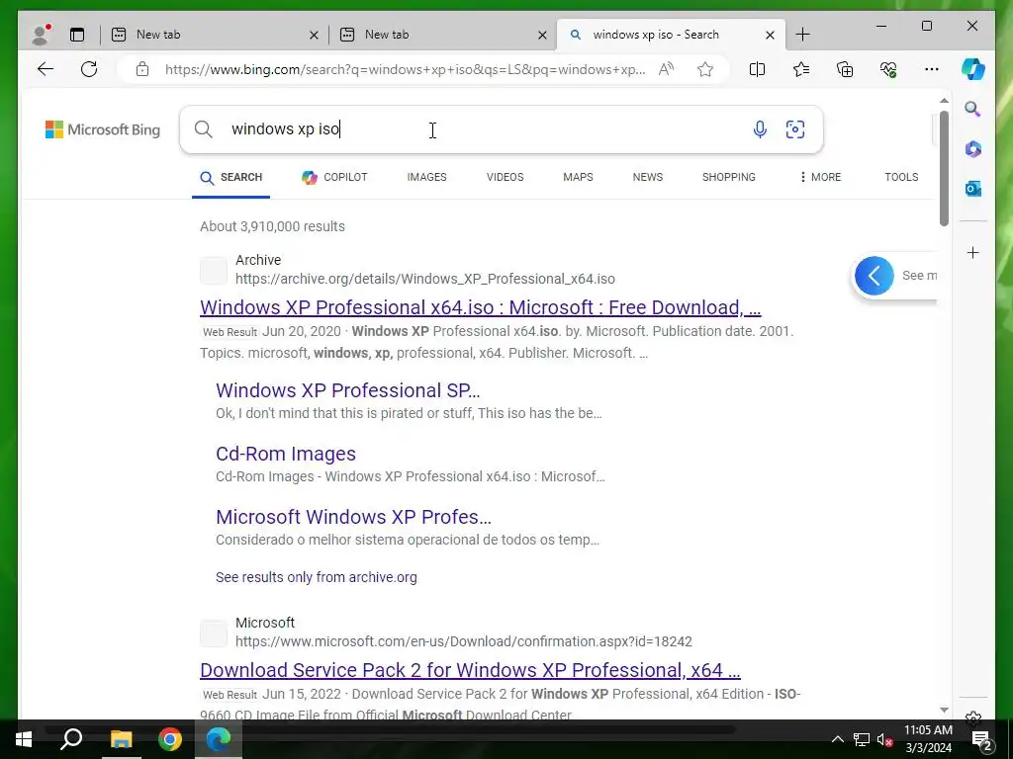The width and height of the screenshot is (1013, 759).
Task: Open Windows XP Professional x64.iso Archive result
Action: (x=480, y=307)
